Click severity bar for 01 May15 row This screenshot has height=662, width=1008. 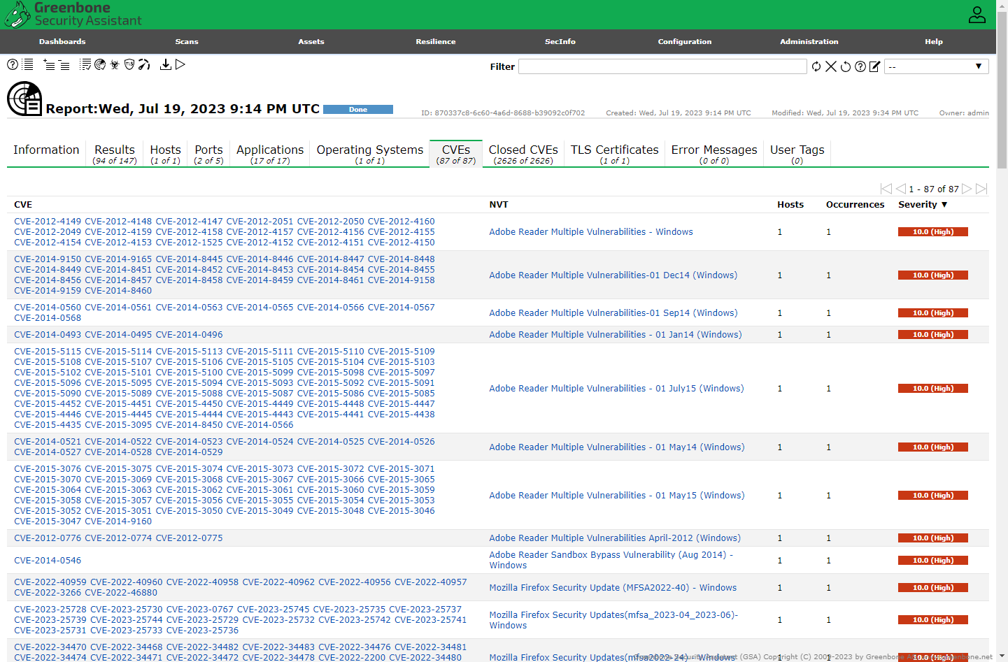pyautogui.click(x=933, y=496)
